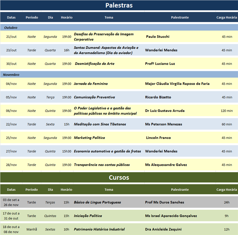Click the Tema header in the Palestras table
This screenshot has height=235, width=238.
point(109,17)
